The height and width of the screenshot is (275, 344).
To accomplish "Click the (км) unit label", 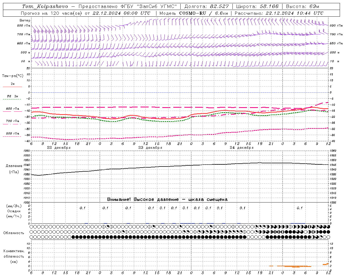I will pos(14,262).
